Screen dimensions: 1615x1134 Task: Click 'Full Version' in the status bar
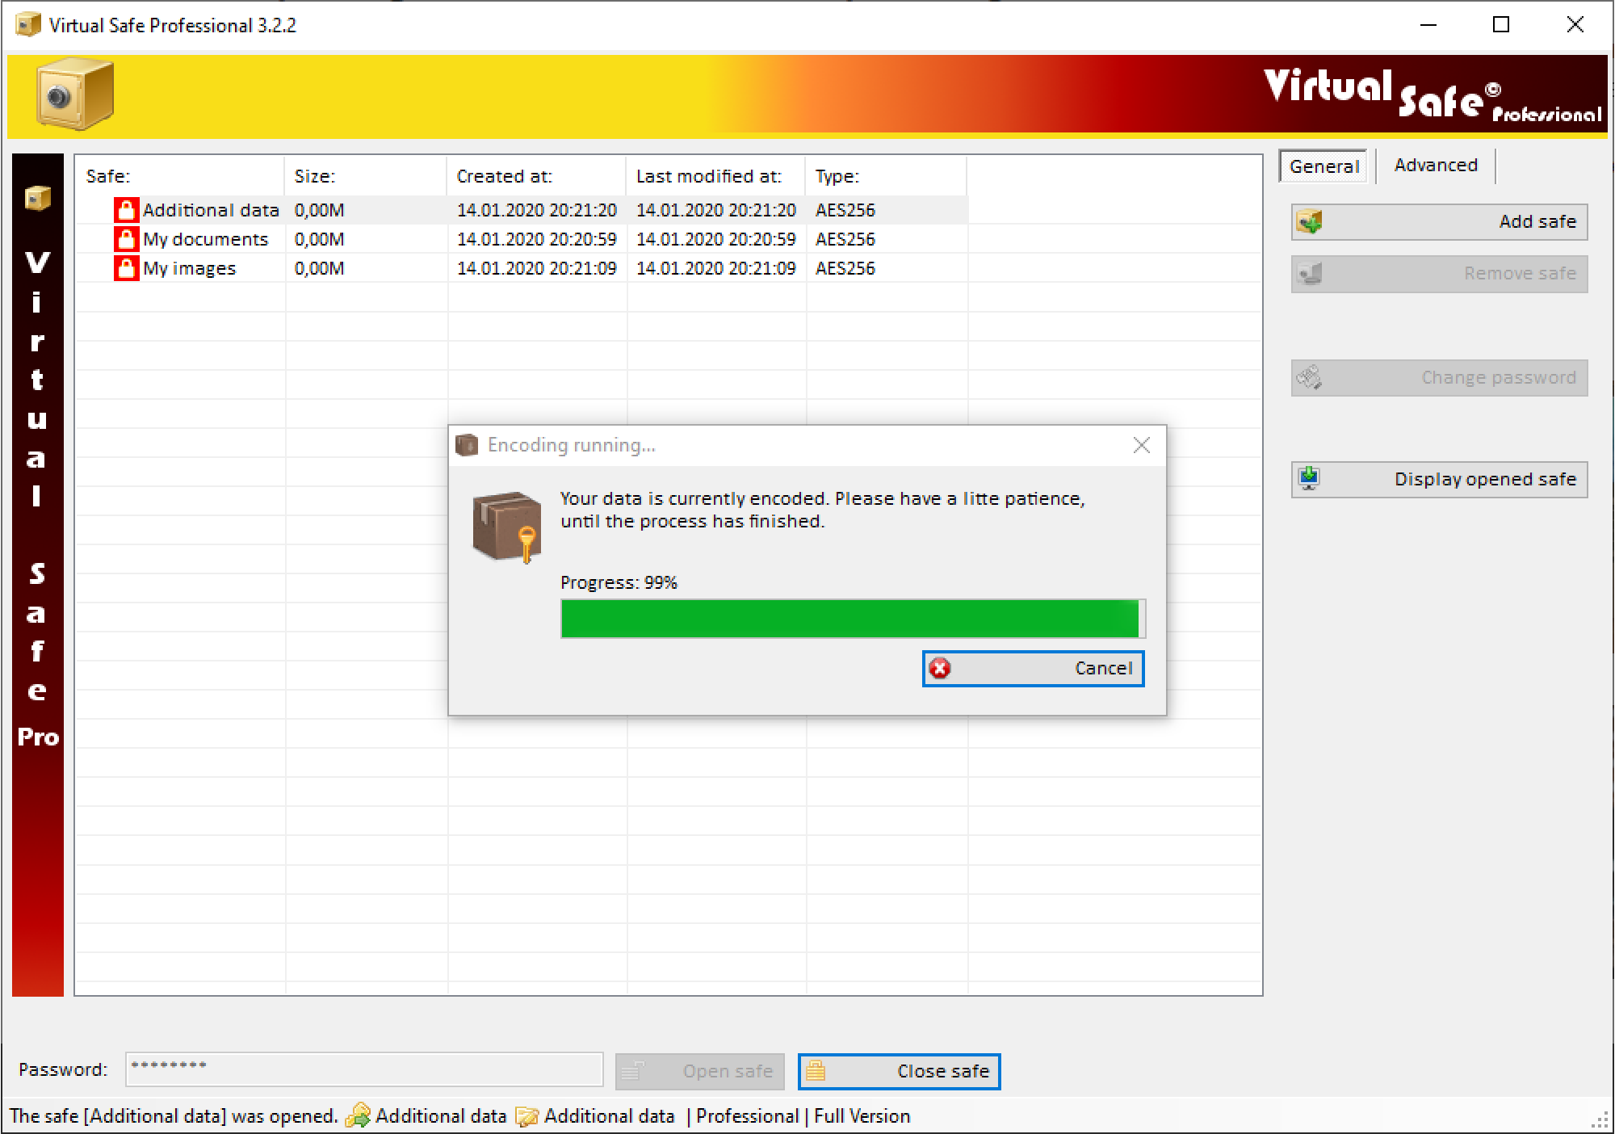tap(862, 1116)
